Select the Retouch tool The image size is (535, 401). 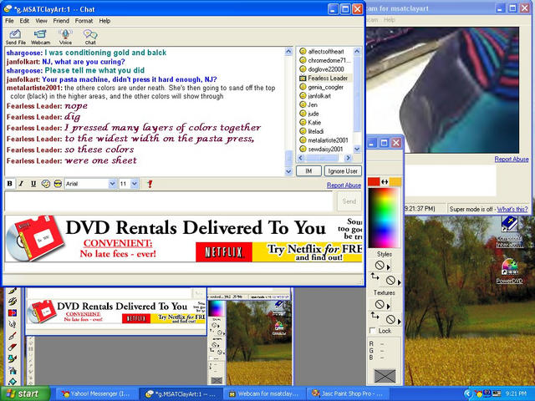click(x=13, y=324)
